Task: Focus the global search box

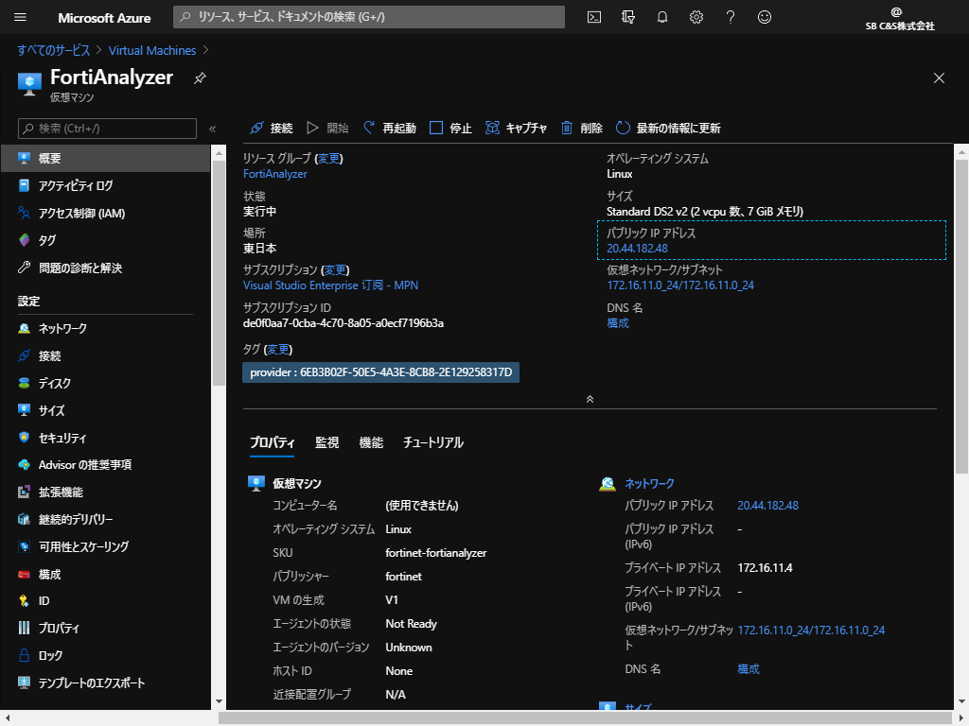Action: 369,17
